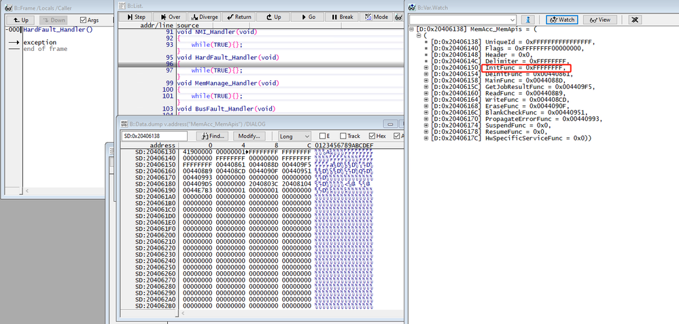The image size is (679, 324).
Task: Expand the EraseFunc member
Action: tap(426, 106)
